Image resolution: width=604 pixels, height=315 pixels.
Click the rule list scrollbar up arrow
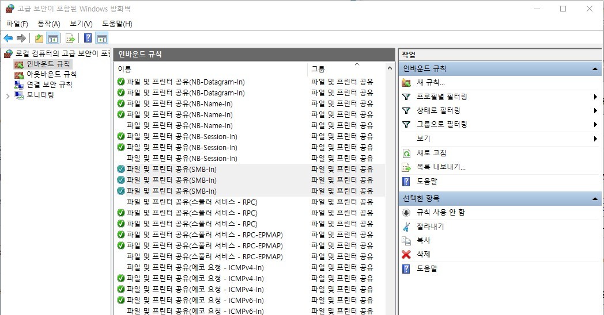click(x=390, y=68)
